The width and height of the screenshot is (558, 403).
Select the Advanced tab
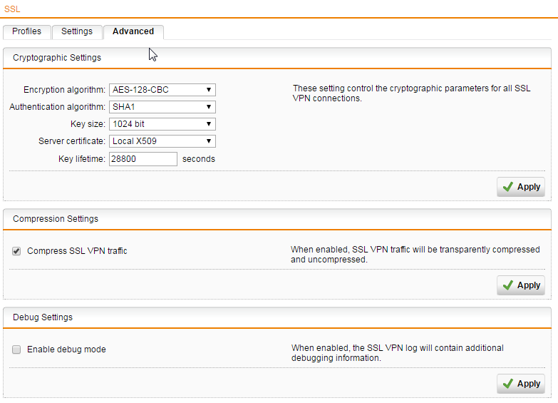pos(133,31)
